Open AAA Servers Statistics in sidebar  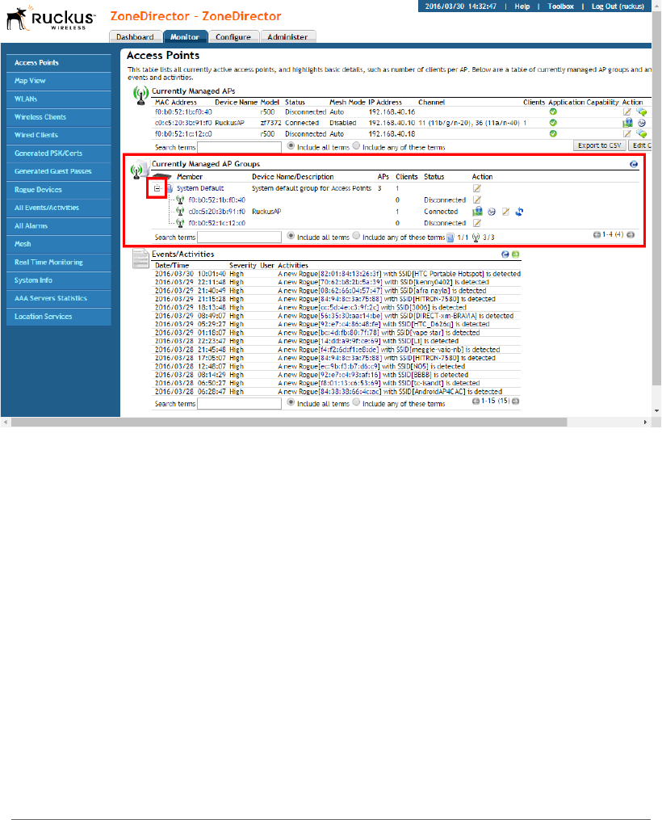point(58,299)
